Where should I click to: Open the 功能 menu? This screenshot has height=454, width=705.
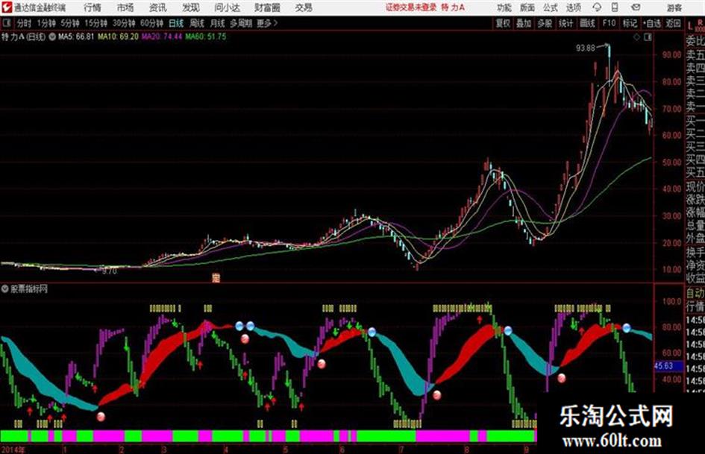(x=504, y=7)
